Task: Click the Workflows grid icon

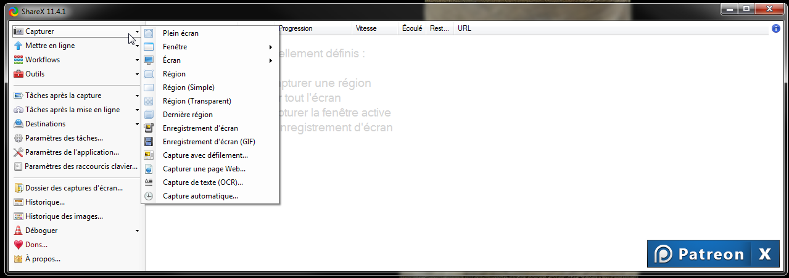Action: point(19,60)
